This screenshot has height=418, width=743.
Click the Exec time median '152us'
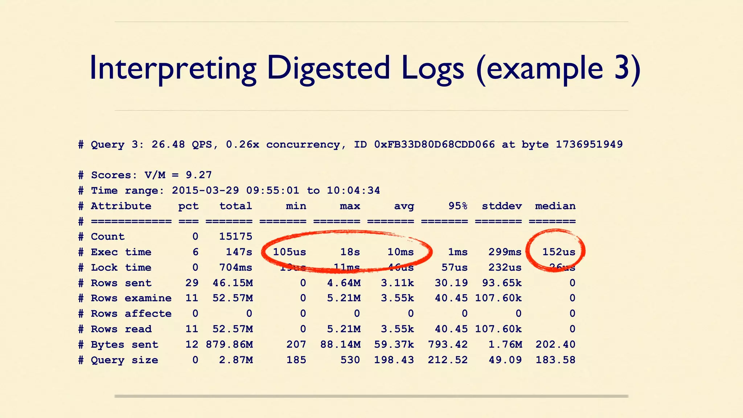[x=559, y=252]
